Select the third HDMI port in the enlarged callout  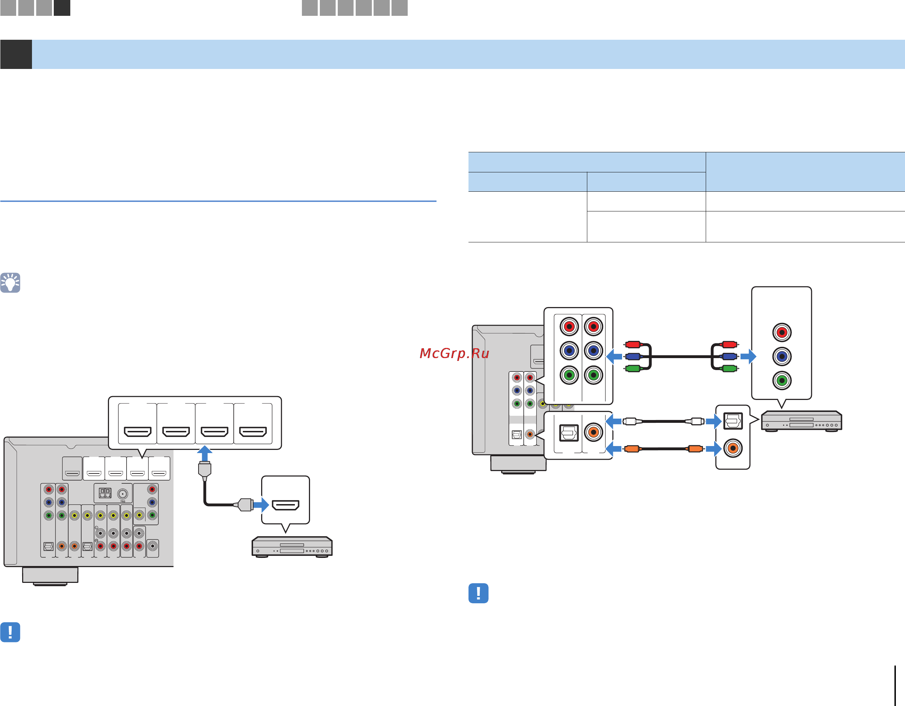(215, 432)
